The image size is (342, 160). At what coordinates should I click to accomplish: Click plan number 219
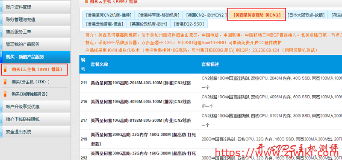pos(84,139)
